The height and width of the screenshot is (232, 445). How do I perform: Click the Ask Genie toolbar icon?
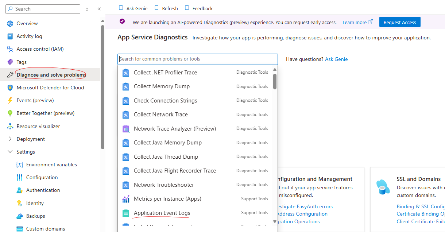(121, 8)
